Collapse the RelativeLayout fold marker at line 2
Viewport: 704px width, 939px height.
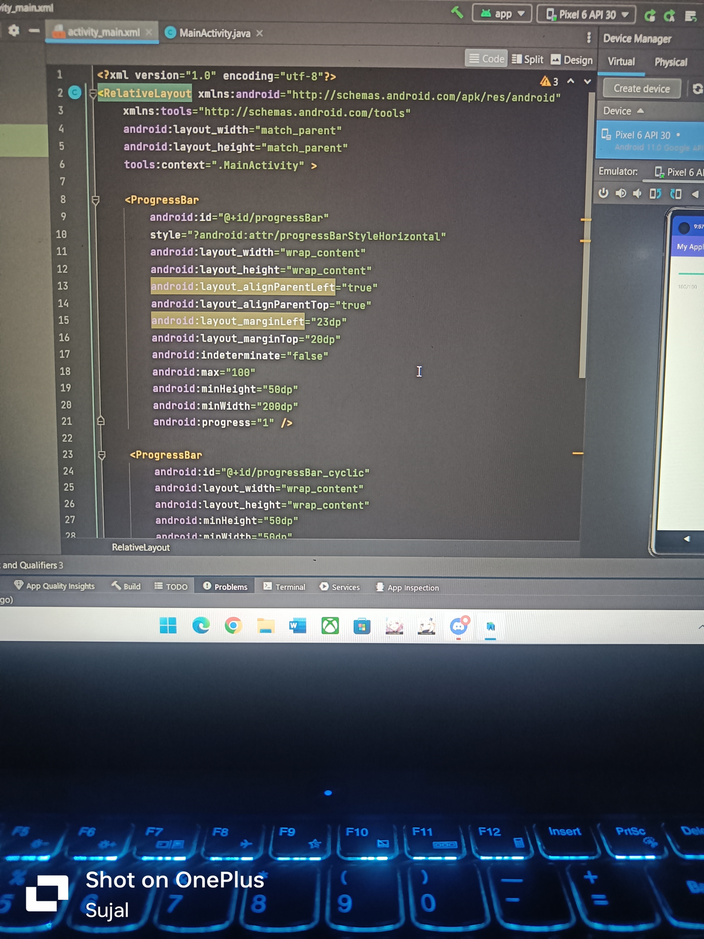pyautogui.click(x=93, y=94)
